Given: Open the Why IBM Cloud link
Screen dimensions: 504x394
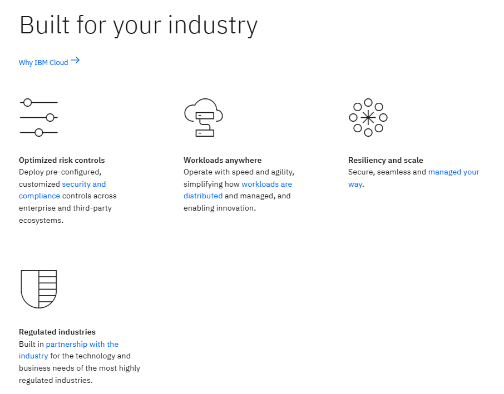Looking at the screenshot, I should click(x=43, y=63).
